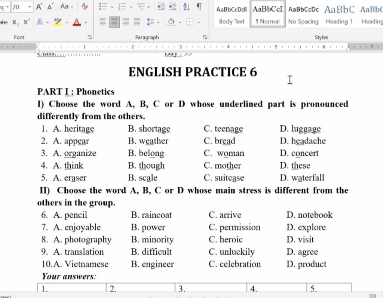The width and height of the screenshot is (383, 298).
Task: Click the word heritage
Action: coord(79,129)
